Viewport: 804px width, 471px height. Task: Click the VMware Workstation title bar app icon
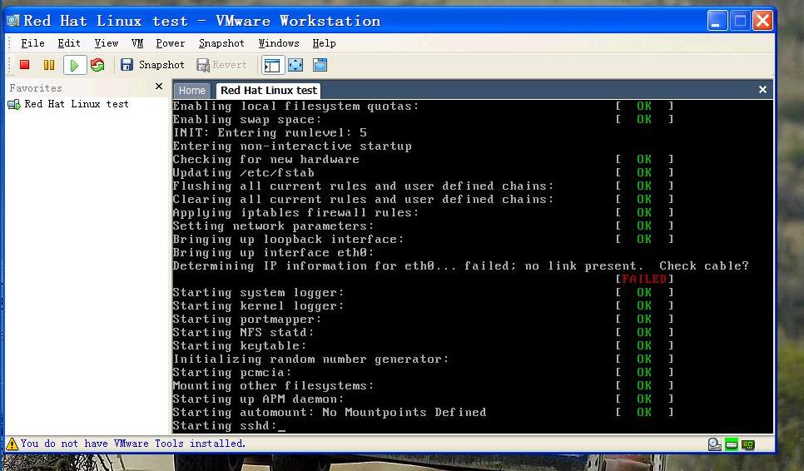(x=12, y=21)
